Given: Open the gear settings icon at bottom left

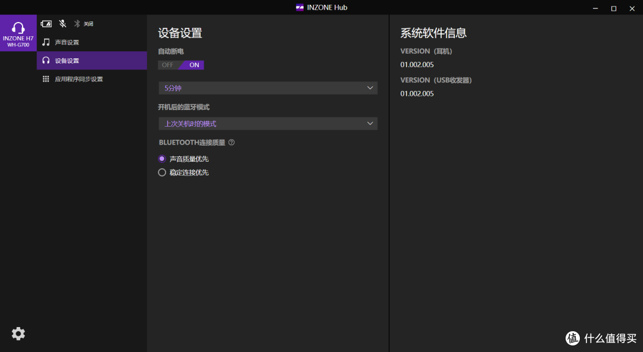Looking at the screenshot, I should (x=18, y=334).
